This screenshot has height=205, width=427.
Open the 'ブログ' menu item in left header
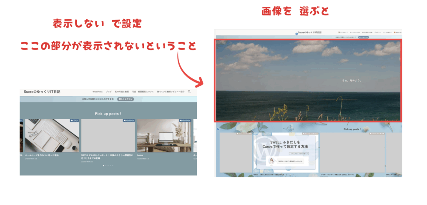click(x=108, y=92)
